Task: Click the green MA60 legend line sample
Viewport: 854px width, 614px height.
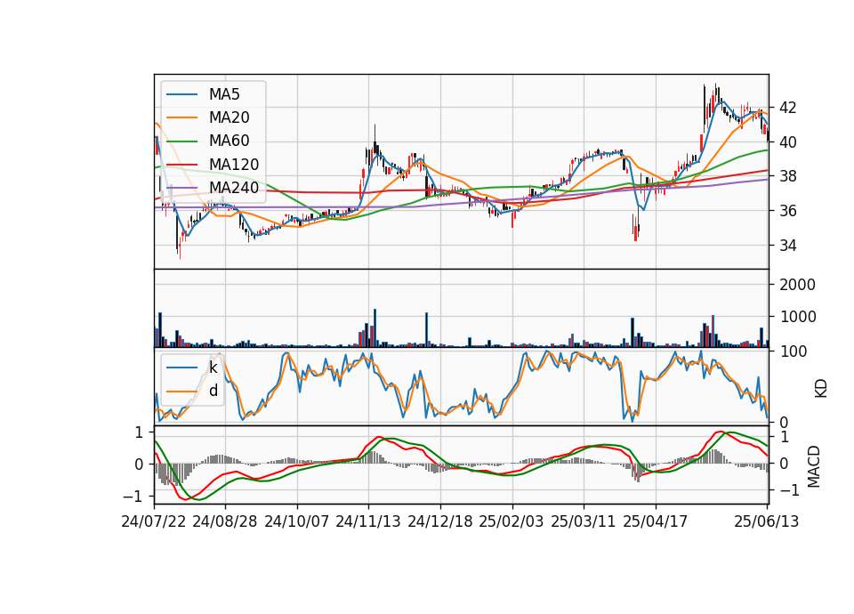Action: pyautogui.click(x=181, y=141)
